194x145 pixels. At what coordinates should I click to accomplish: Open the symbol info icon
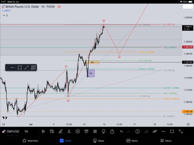click(x=138, y=131)
